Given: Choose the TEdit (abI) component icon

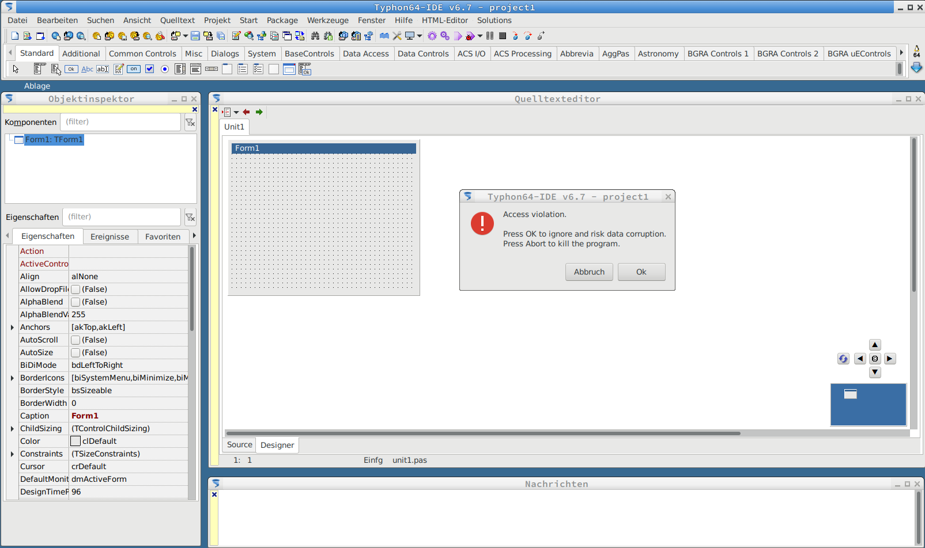Looking at the screenshot, I should tap(103, 69).
